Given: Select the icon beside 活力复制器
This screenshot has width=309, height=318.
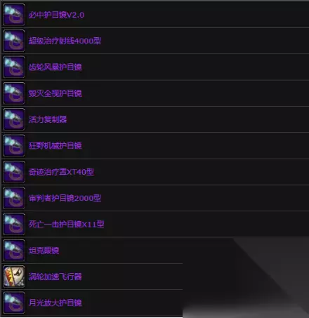Looking at the screenshot, I should [x=14, y=119].
